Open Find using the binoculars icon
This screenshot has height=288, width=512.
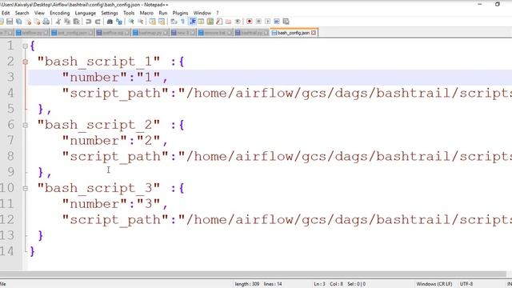pos(110,22)
